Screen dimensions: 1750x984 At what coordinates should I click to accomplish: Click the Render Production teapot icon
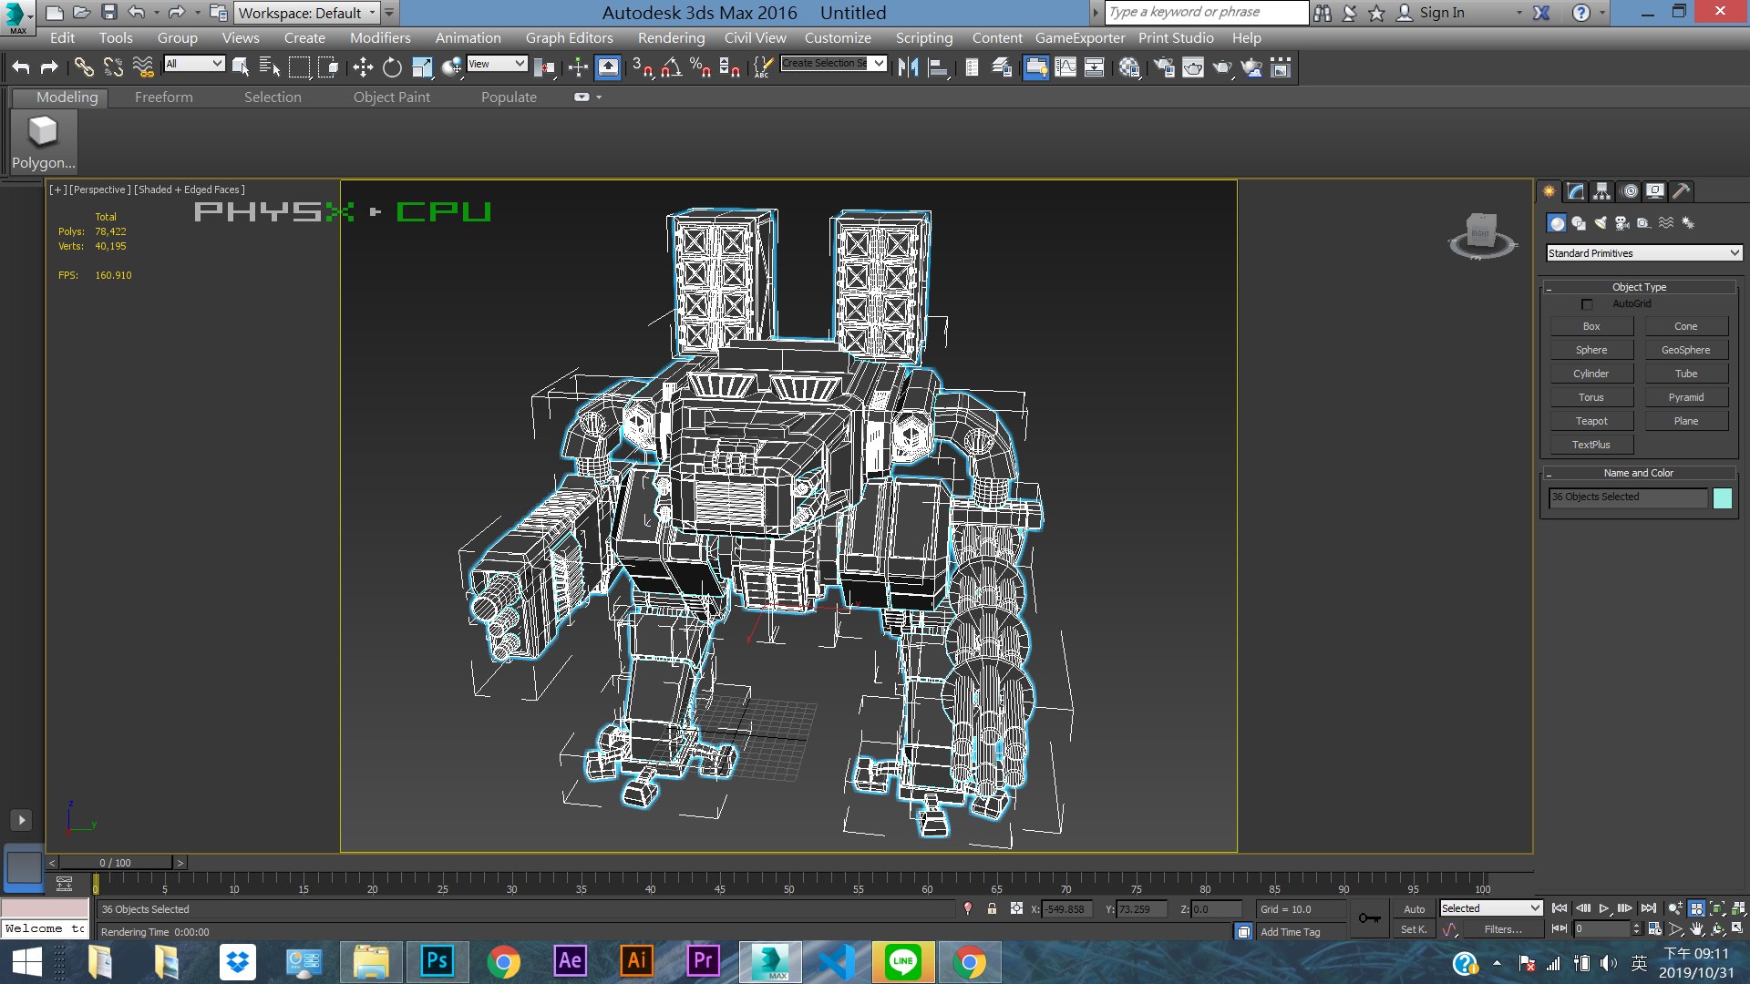(1222, 67)
